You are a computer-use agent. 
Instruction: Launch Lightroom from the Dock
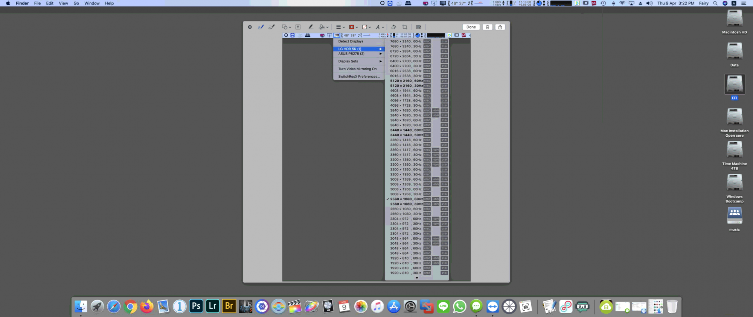click(x=213, y=306)
